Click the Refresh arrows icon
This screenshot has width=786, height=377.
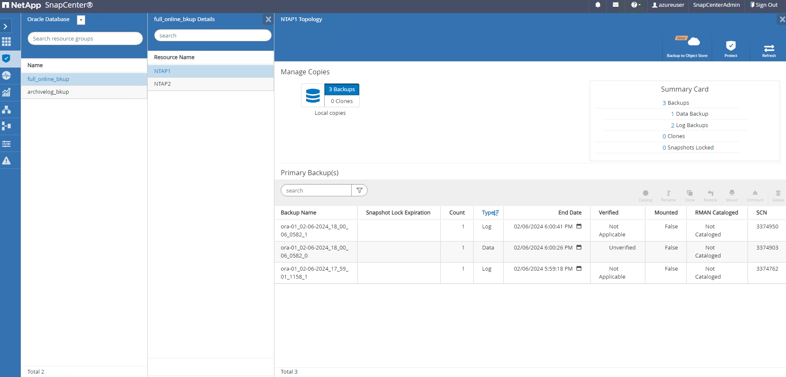769,48
